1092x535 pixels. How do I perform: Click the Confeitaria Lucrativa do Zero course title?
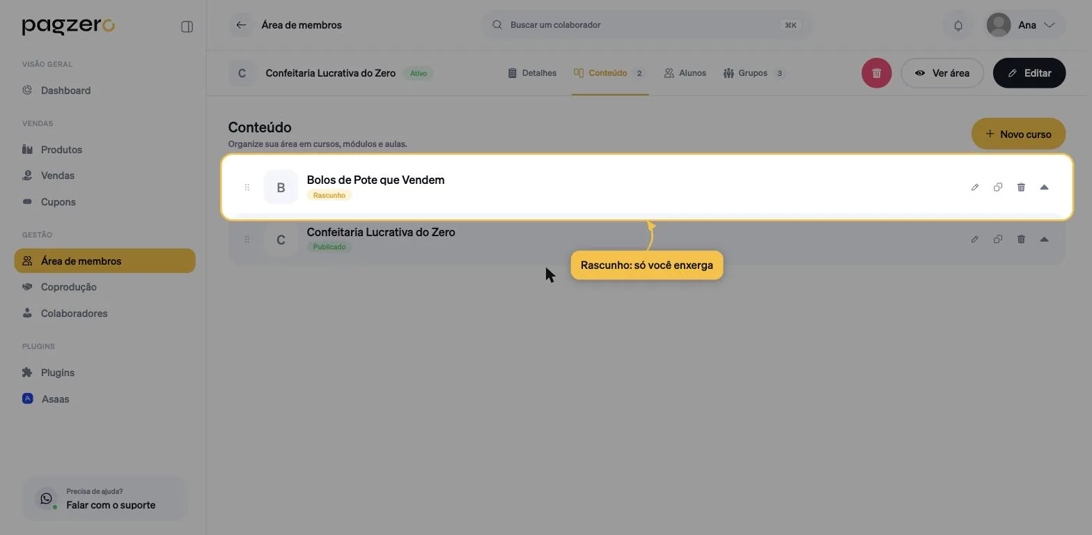pyautogui.click(x=381, y=232)
